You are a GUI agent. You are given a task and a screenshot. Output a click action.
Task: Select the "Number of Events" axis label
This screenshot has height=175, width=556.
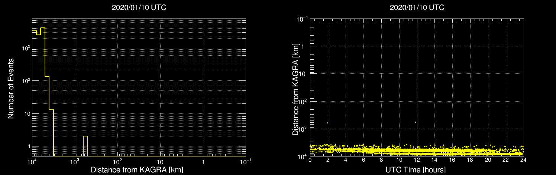coord(11,88)
